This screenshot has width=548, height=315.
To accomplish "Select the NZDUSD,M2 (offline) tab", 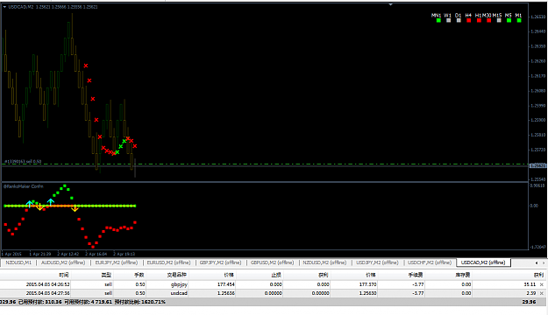I will click(324, 262).
